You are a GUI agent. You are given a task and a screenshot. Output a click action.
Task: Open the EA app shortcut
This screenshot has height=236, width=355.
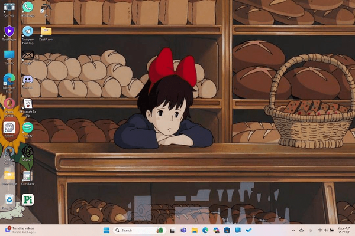[46, 9]
